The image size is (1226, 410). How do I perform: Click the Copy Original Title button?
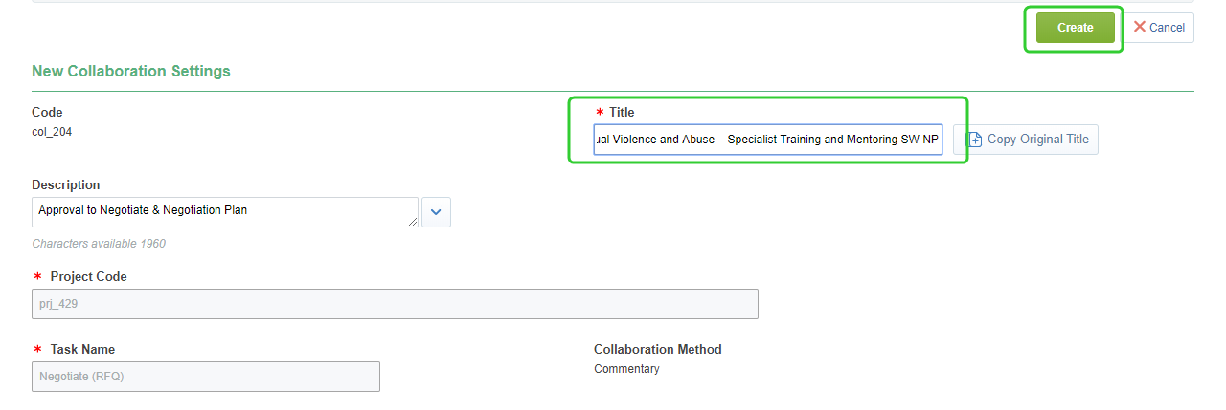[1026, 140]
